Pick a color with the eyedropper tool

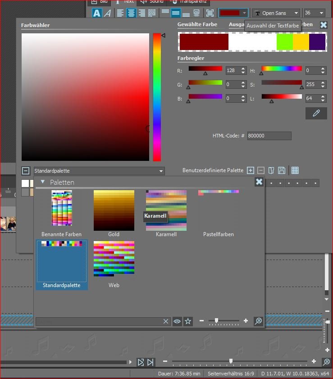316,113
